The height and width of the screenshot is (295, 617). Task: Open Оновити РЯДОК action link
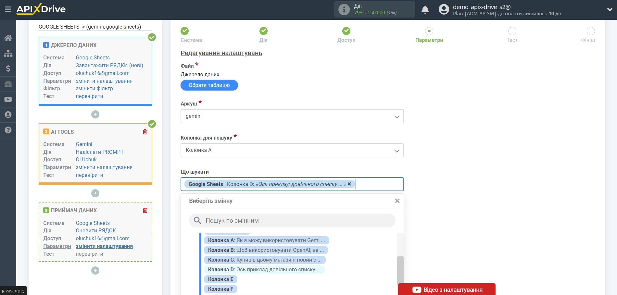96,230
